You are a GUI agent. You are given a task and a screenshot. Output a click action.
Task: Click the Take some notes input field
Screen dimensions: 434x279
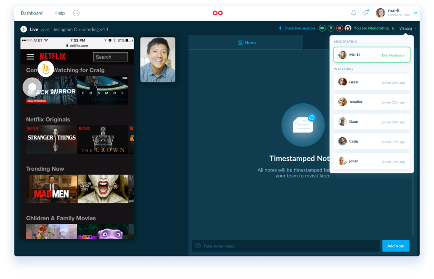click(x=271, y=246)
